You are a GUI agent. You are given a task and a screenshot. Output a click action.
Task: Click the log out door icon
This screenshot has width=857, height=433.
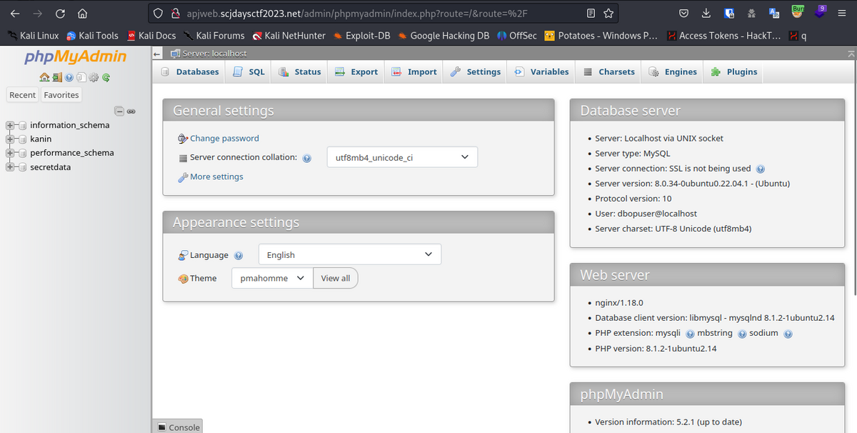(56, 77)
